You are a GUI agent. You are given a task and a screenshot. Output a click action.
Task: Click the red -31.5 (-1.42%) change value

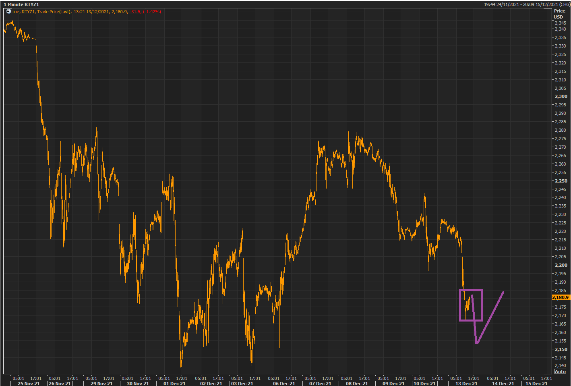(x=145, y=12)
